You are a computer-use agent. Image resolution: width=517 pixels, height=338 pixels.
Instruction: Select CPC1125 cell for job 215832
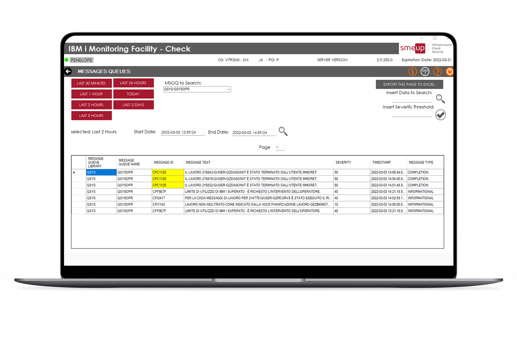point(168,185)
